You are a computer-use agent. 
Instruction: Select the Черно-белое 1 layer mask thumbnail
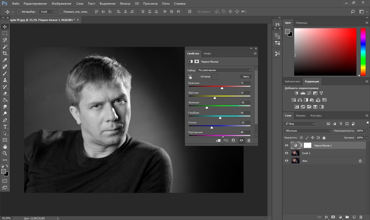[307, 145]
